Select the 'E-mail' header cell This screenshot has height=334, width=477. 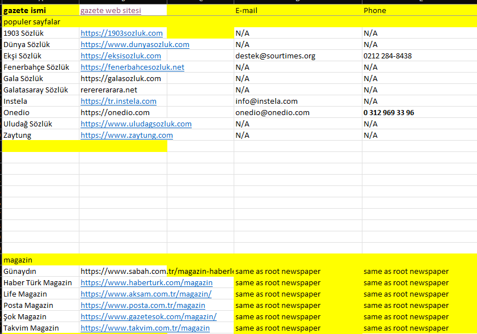[x=298, y=10]
